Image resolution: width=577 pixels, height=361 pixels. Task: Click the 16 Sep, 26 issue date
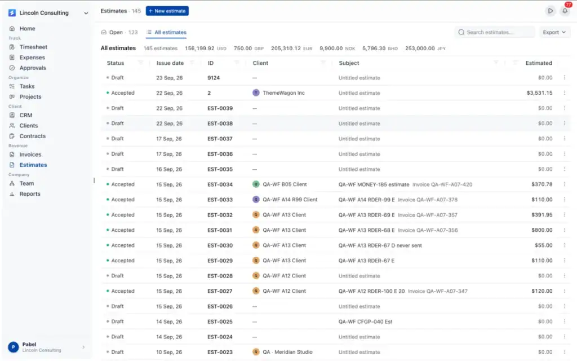point(169,169)
